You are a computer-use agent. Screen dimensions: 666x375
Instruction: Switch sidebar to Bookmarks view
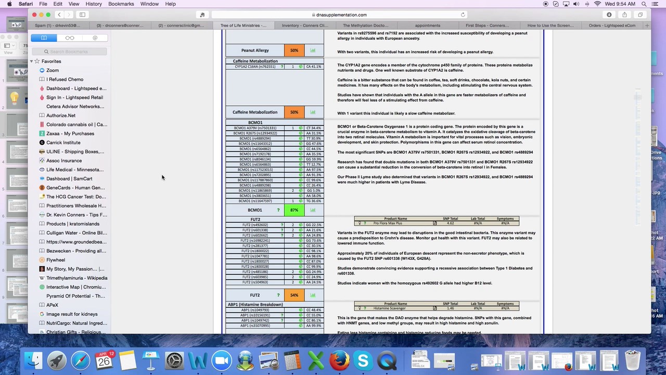point(44,37)
